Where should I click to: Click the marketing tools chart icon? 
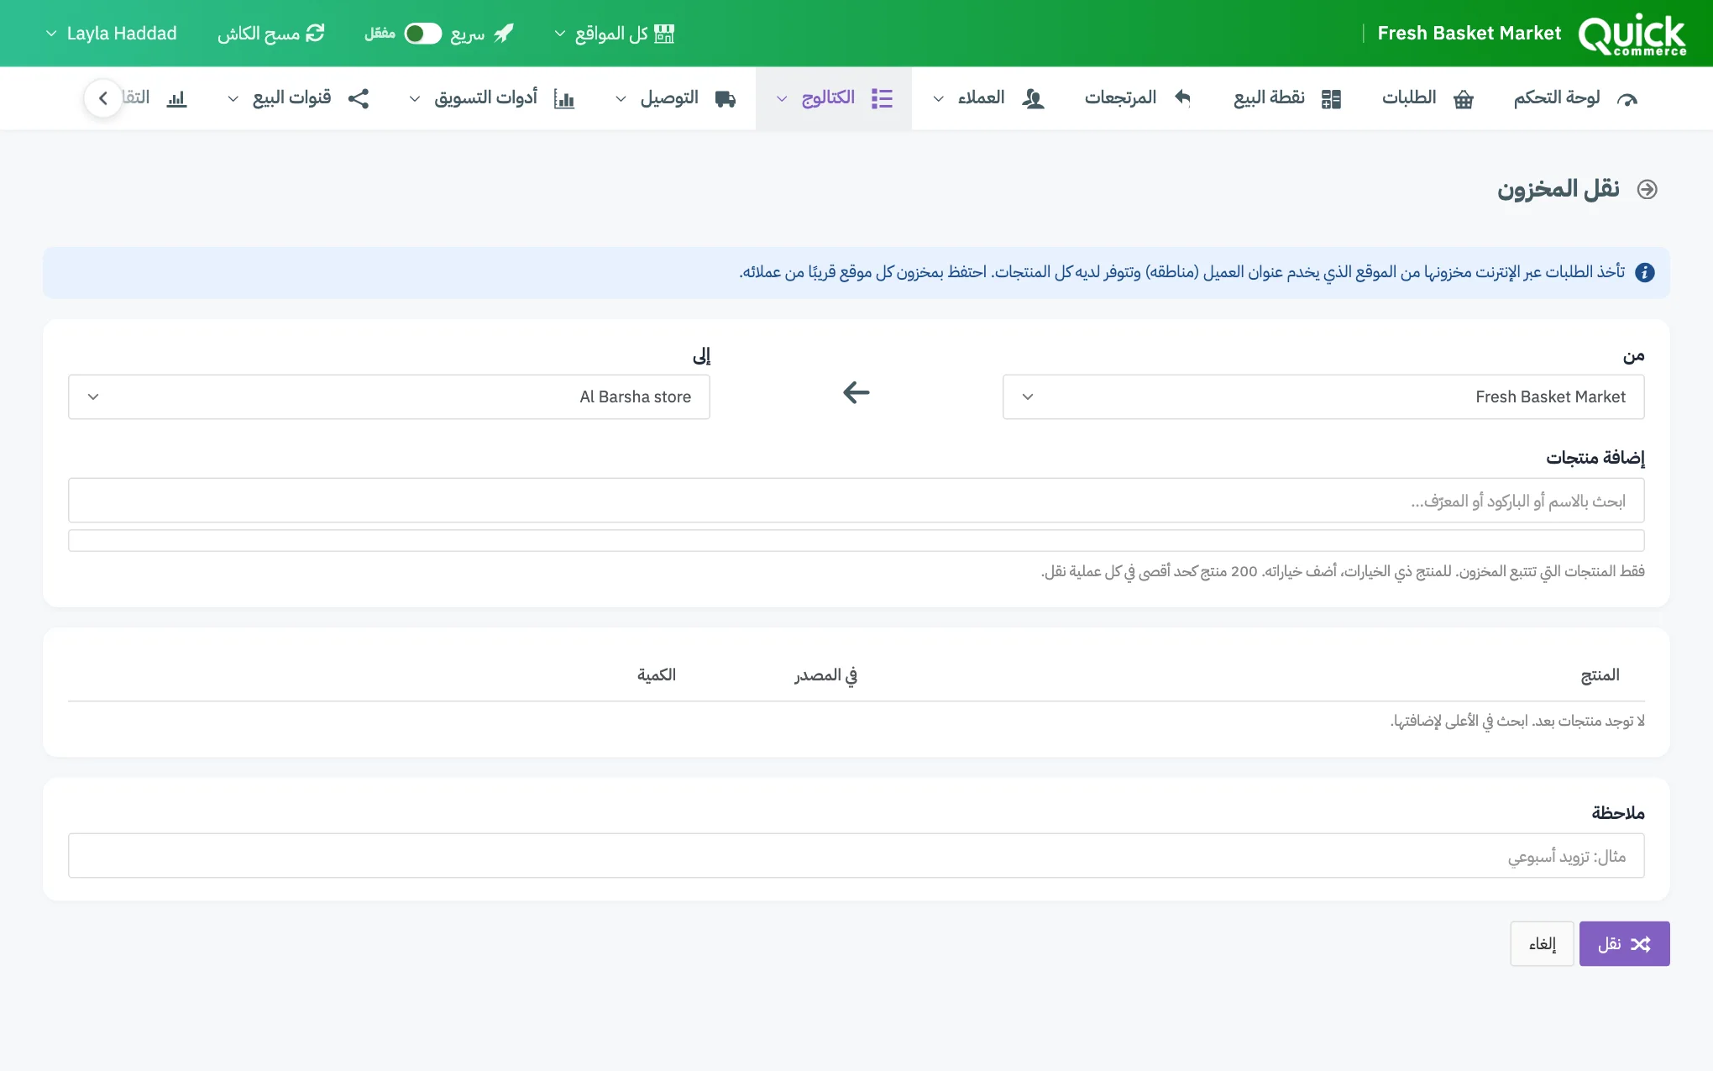(564, 99)
